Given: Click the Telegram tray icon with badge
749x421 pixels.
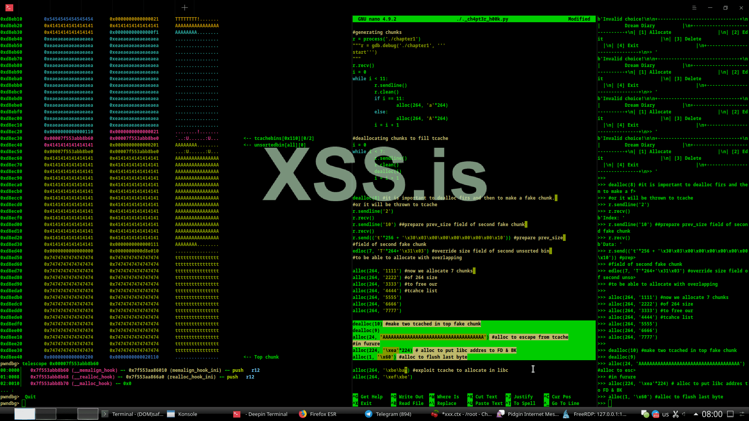Looking at the screenshot, I should tap(655, 414).
